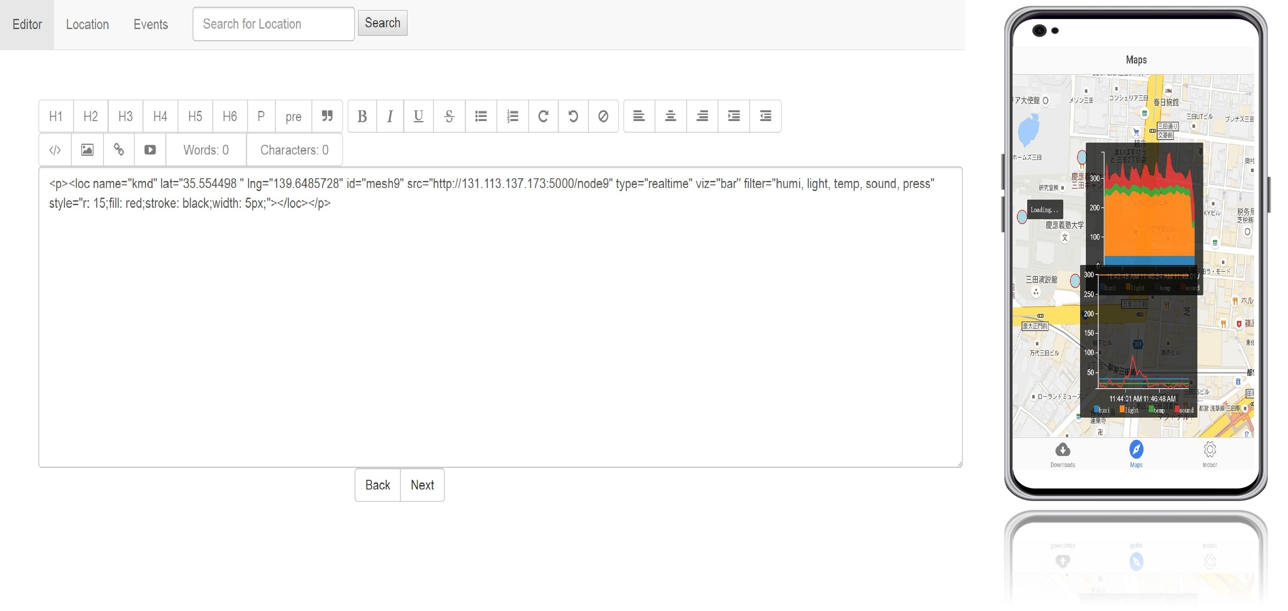Apply H4 heading format
This screenshot has height=611, width=1288.
pos(160,116)
